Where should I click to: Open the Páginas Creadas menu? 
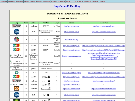click(29, 1)
